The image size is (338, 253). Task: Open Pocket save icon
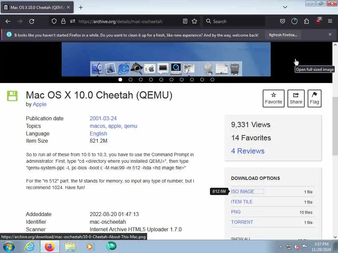283,21
